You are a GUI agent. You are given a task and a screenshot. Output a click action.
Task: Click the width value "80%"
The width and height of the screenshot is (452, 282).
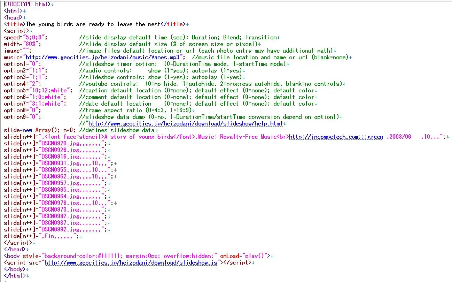(x=32, y=44)
